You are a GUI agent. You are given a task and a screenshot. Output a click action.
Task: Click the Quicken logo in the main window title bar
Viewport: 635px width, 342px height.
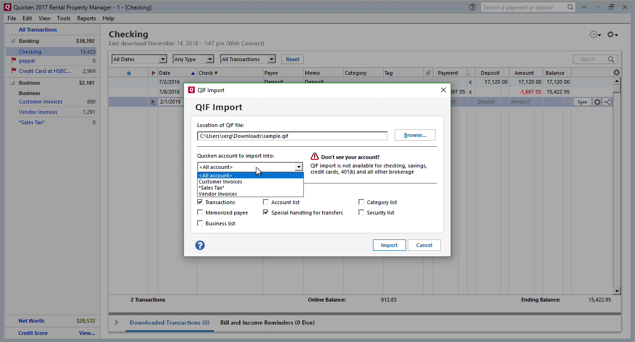tap(7, 7)
